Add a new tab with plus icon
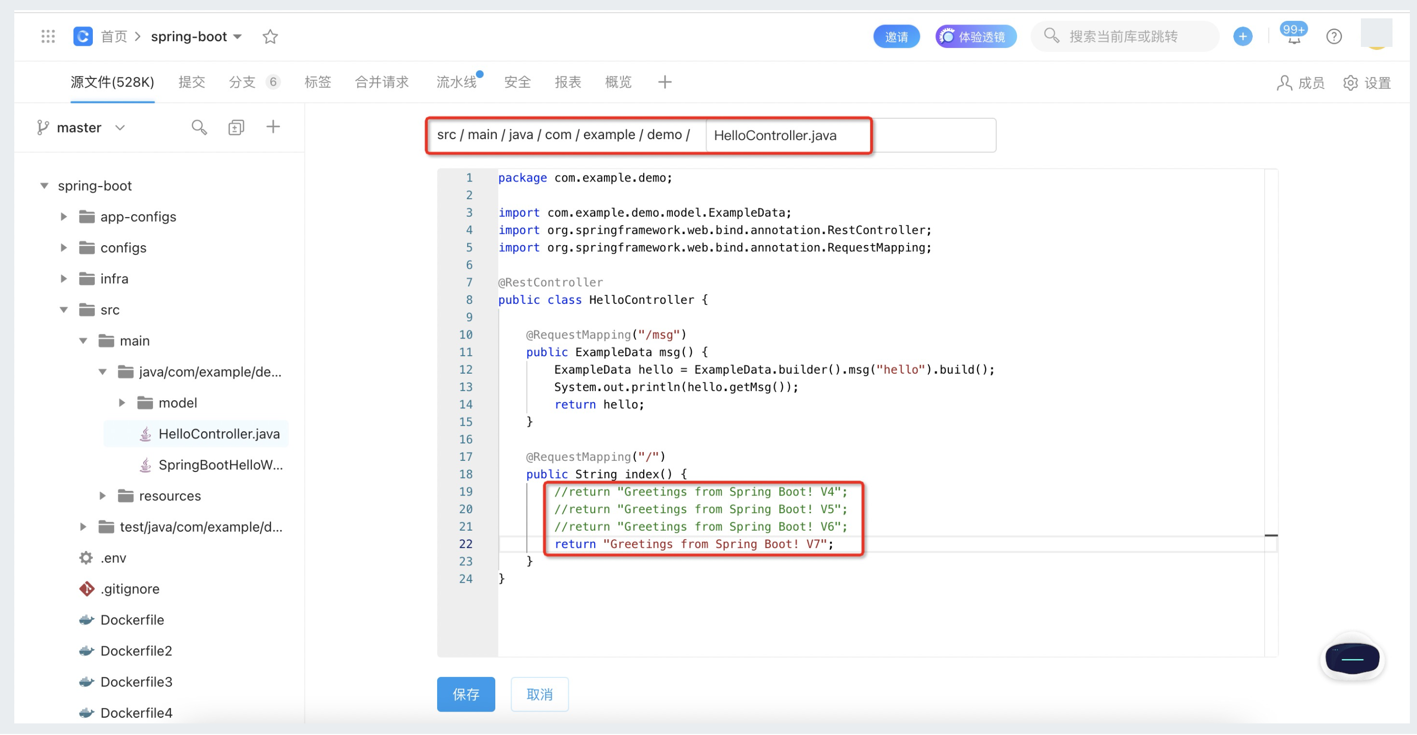The width and height of the screenshot is (1417, 735). click(x=665, y=82)
